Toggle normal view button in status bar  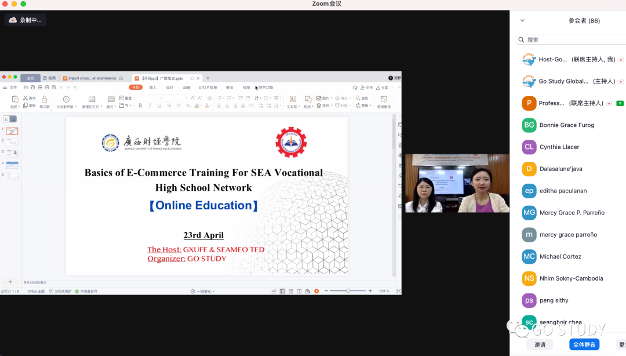[282, 291]
